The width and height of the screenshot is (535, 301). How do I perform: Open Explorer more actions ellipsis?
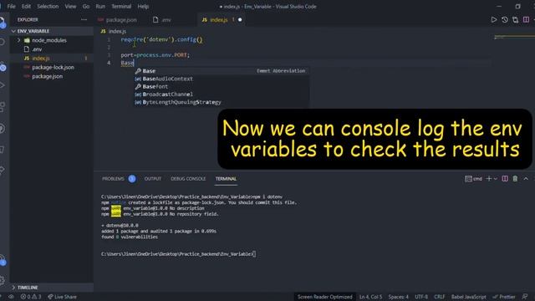tap(84, 20)
